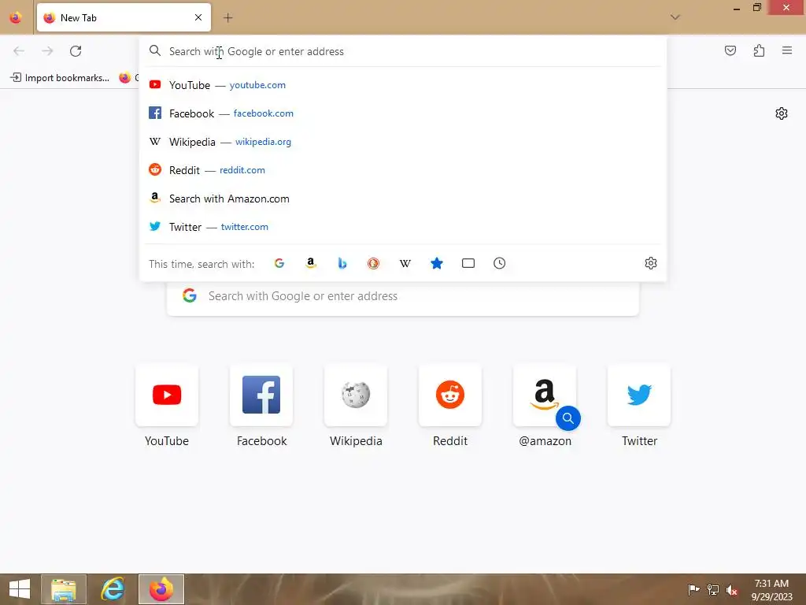Viewport: 806px width, 605px height.
Task: Choose Reddit suggestion in address dropdown
Action: (x=403, y=170)
